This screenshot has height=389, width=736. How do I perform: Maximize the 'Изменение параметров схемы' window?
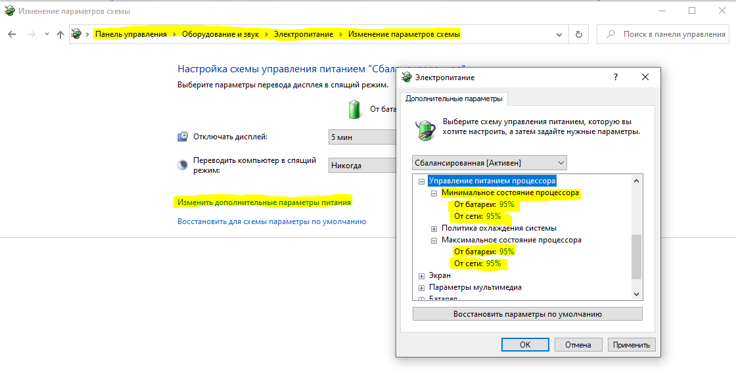click(x=692, y=11)
